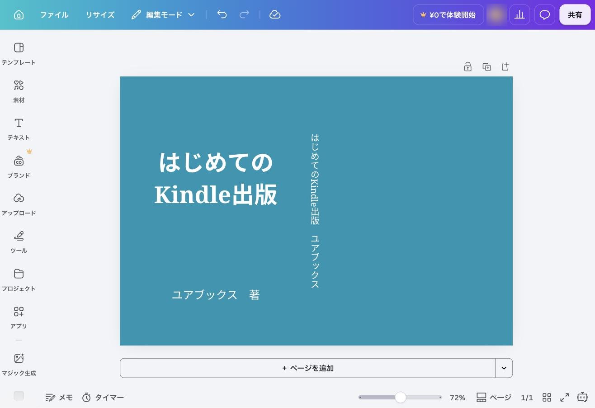Toggle the ページ thumbnails view
The height and width of the screenshot is (408, 595).
(494, 398)
